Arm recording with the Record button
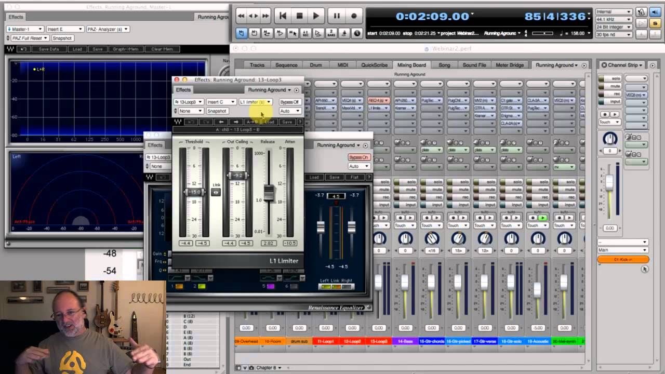665x374 pixels. coord(354,16)
